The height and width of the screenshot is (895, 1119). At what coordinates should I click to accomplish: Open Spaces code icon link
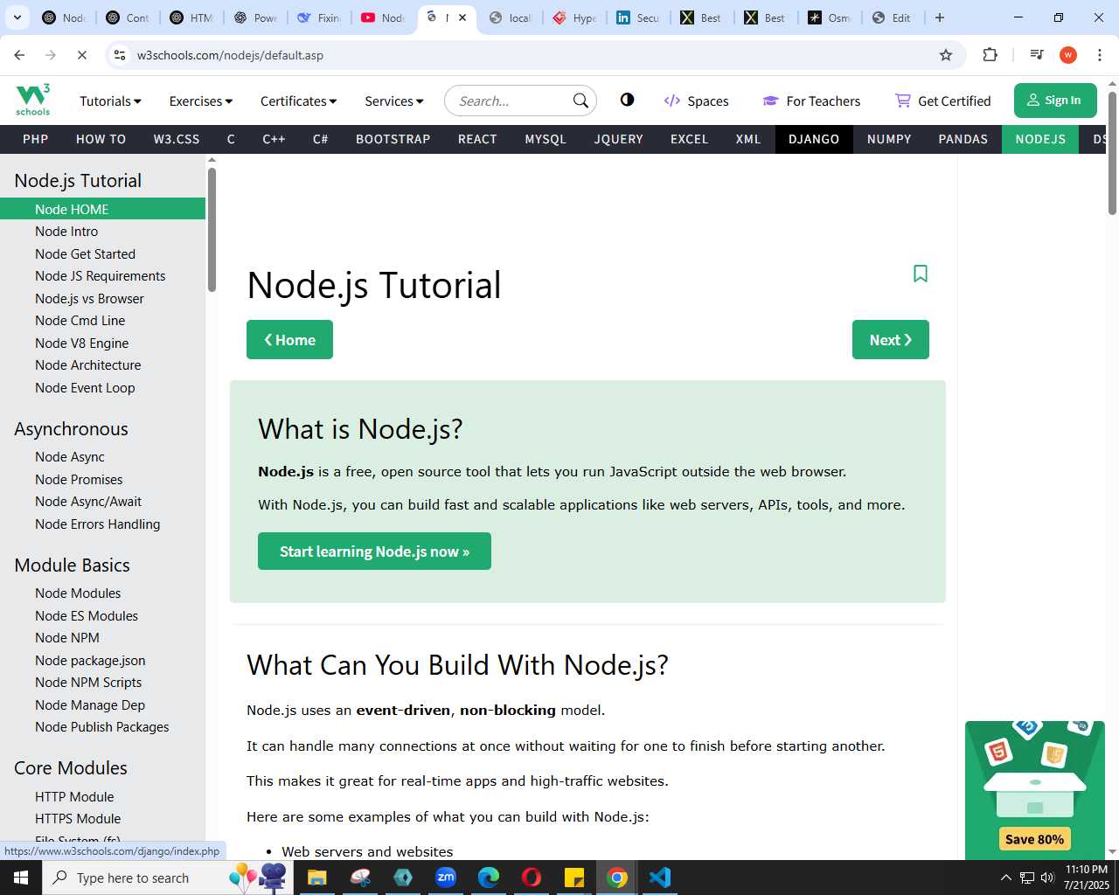point(696,101)
